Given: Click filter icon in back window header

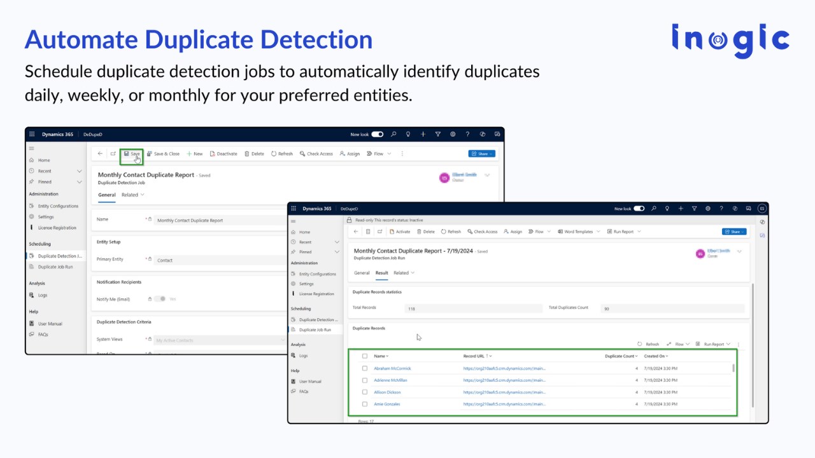Looking at the screenshot, I should pos(438,134).
